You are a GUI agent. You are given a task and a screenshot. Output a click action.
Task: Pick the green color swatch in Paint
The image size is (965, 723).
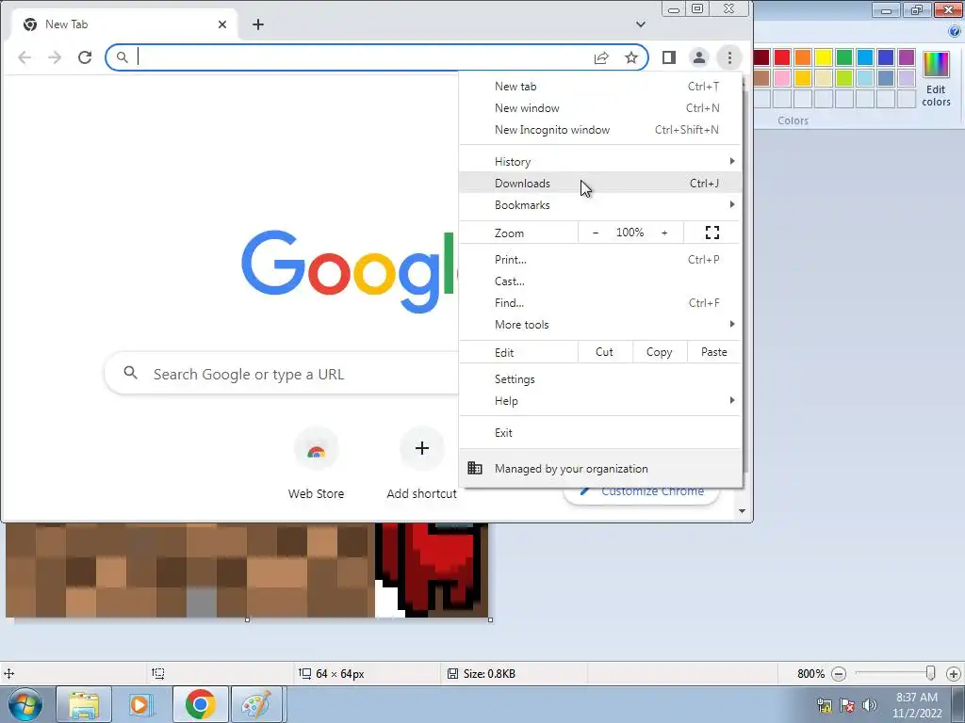point(844,57)
